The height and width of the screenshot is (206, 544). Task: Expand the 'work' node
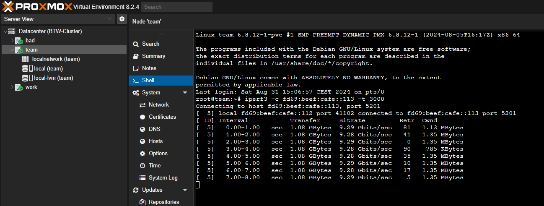[12, 87]
